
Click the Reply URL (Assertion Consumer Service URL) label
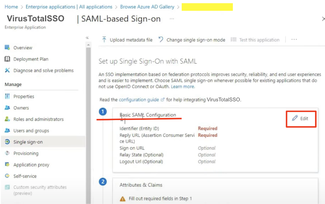coord(157,138)
